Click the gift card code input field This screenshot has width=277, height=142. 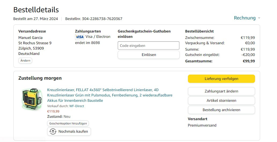pyautogui.click(x=148, y=46)
